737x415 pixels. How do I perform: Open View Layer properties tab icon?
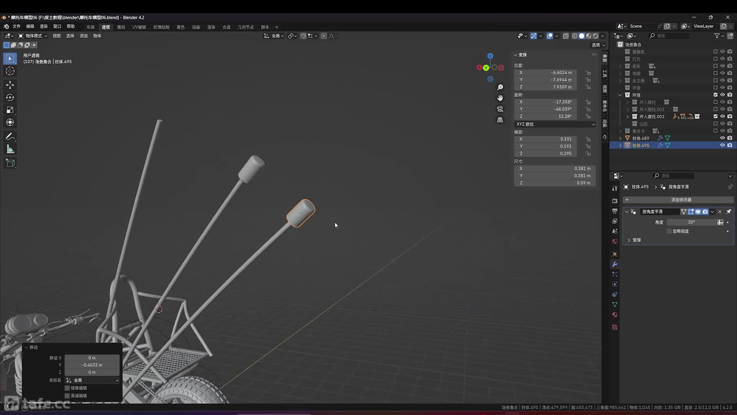(615, 221)
